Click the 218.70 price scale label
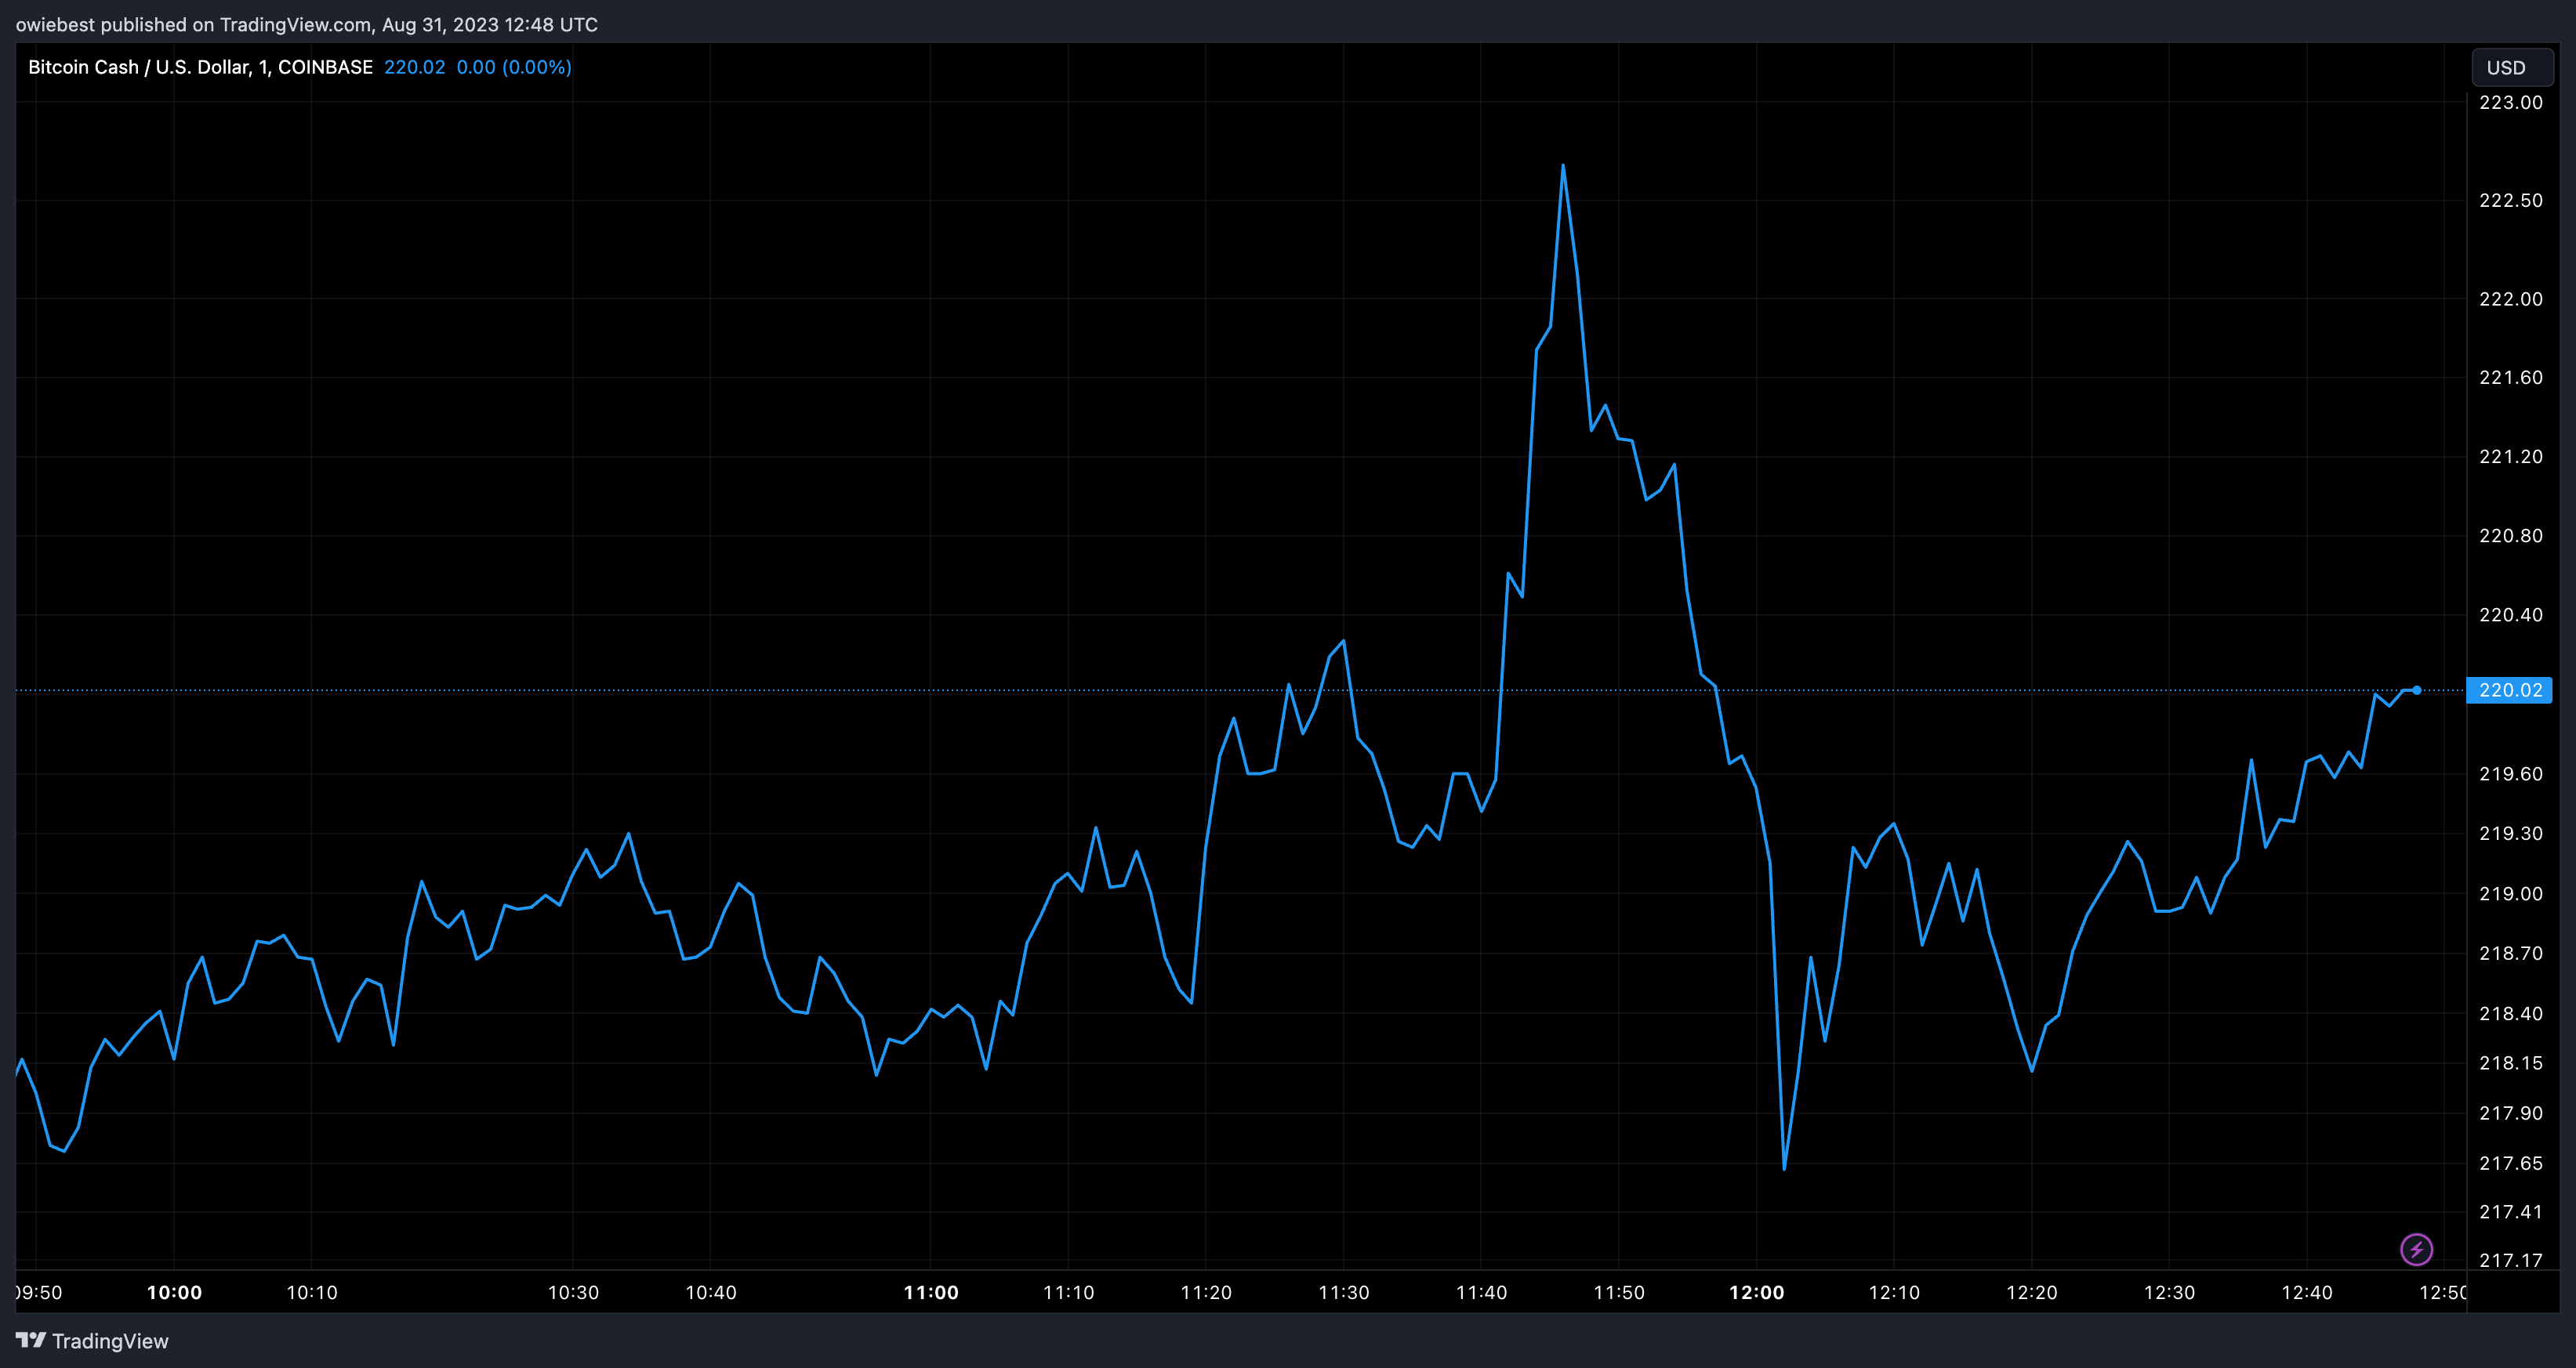Viewport: 2576px width, 1368px height. (2510, 954)
